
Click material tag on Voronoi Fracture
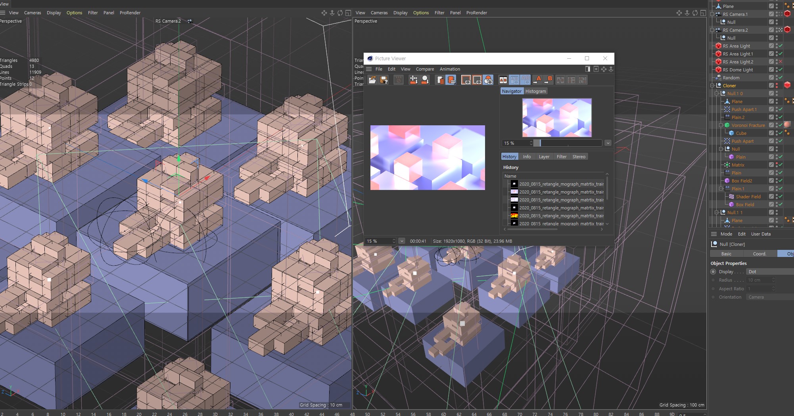[788, 125]
